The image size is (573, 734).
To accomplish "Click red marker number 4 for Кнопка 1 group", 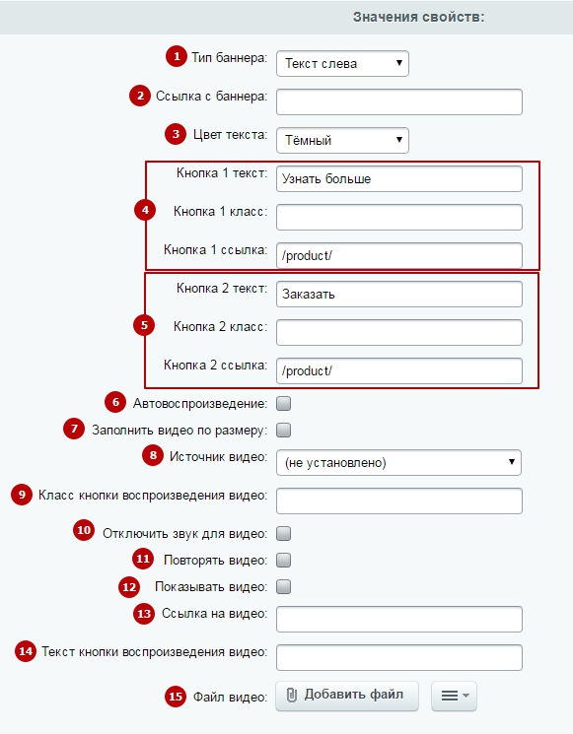I will 145,210.
